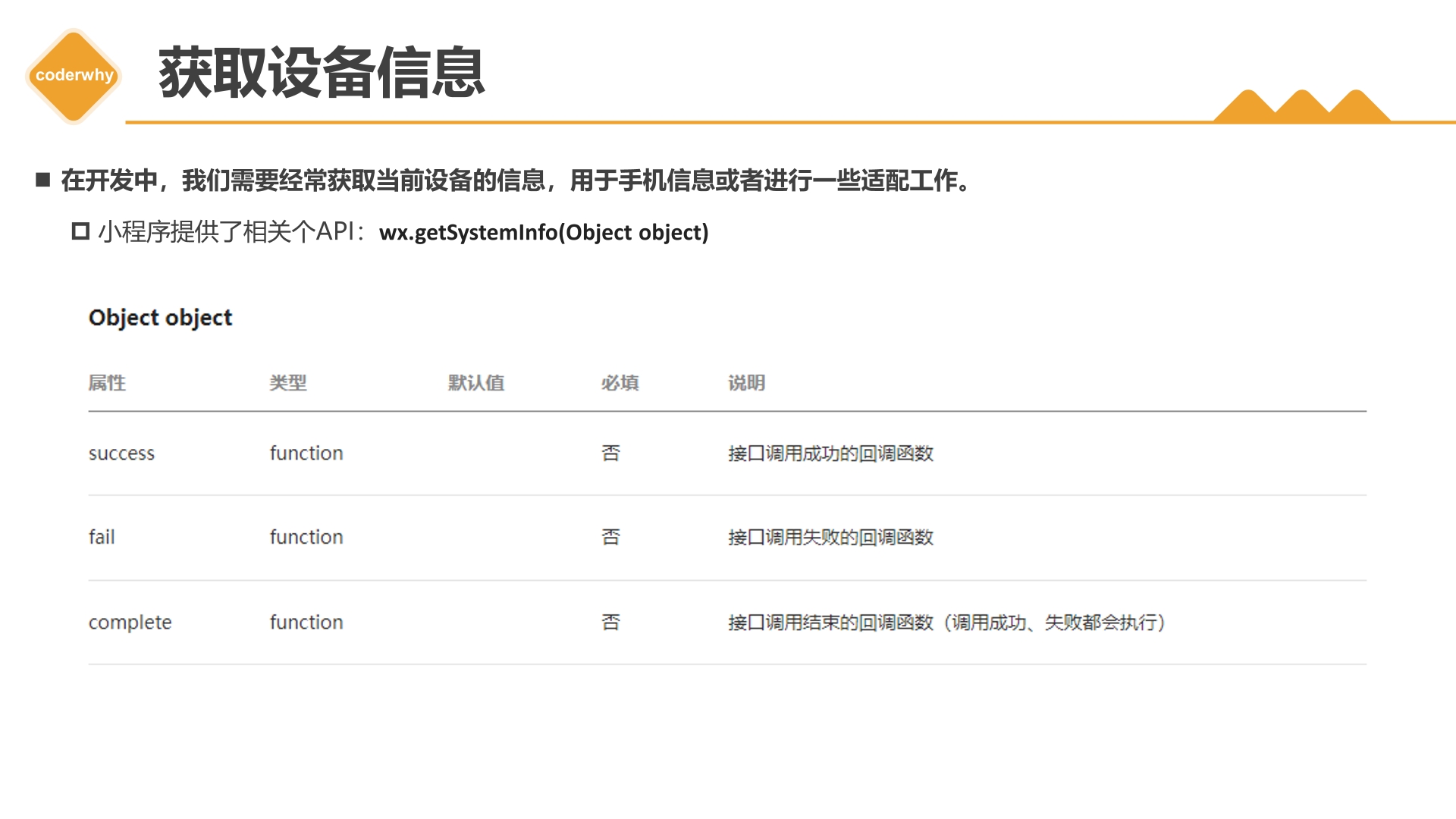The width and height of the screenshot is (1456, 819).
Task: Click 否 in the fail row
Action: tap(611, 537)
